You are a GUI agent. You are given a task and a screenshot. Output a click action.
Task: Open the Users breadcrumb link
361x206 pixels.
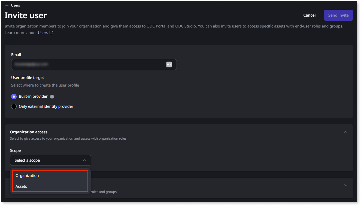pos(15,5)
